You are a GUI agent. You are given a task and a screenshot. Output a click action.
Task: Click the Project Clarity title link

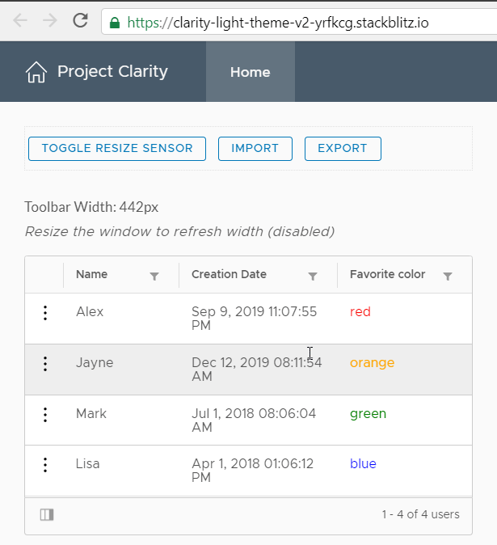pos(112,71)
